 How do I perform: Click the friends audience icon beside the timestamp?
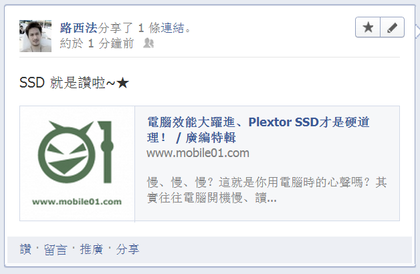click(x=148, y=43)
